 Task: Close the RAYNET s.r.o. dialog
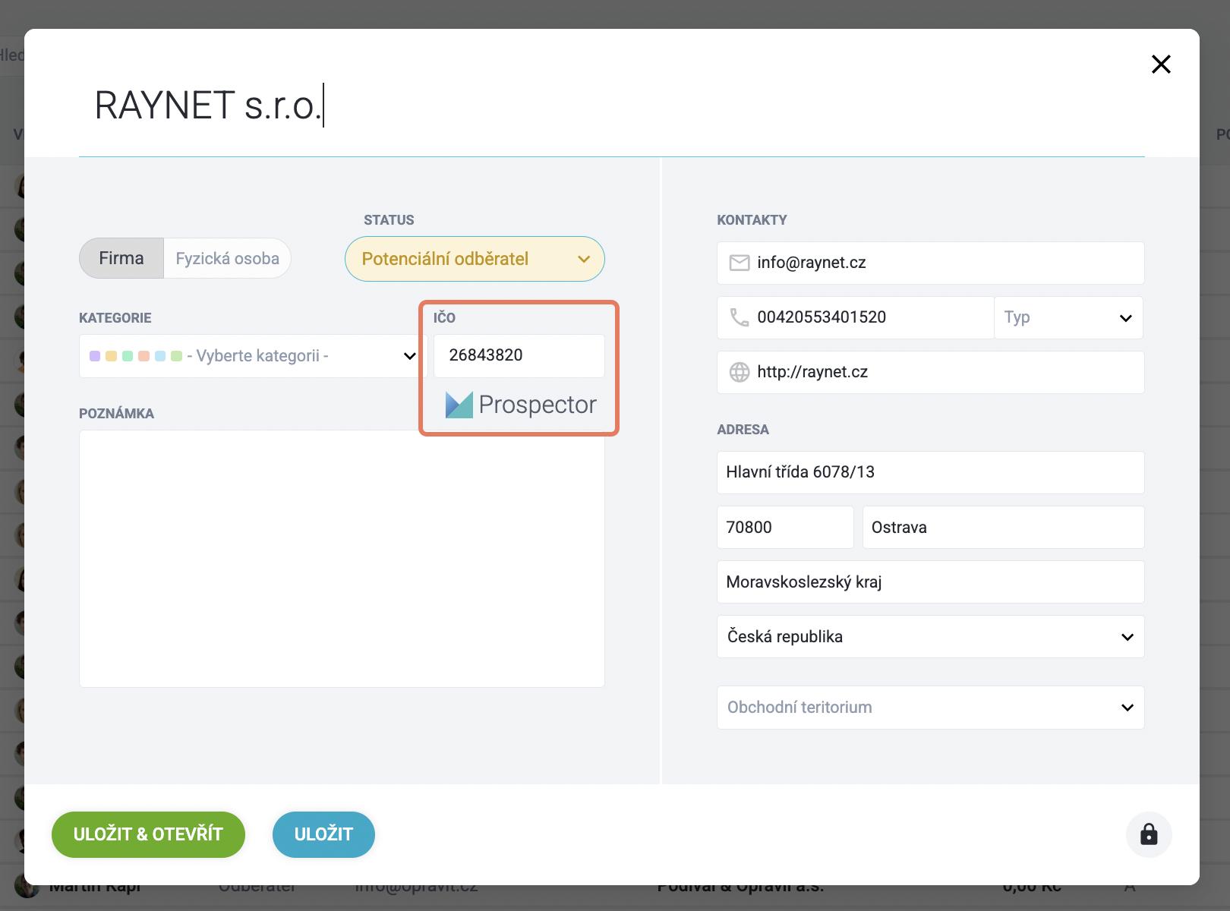tap(1161, 65)
